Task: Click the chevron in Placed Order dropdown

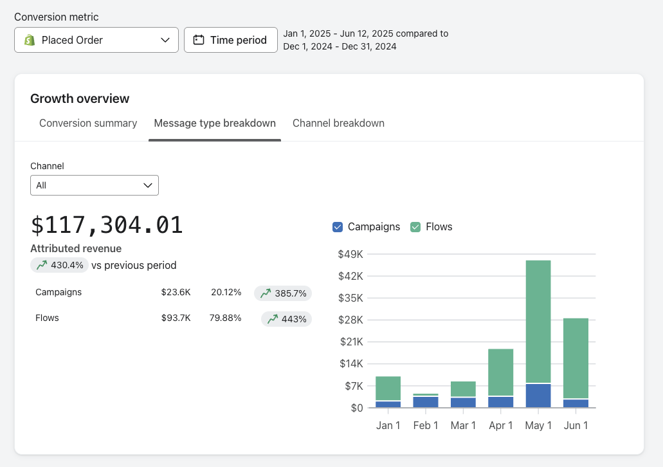Action: click(165, 40)
